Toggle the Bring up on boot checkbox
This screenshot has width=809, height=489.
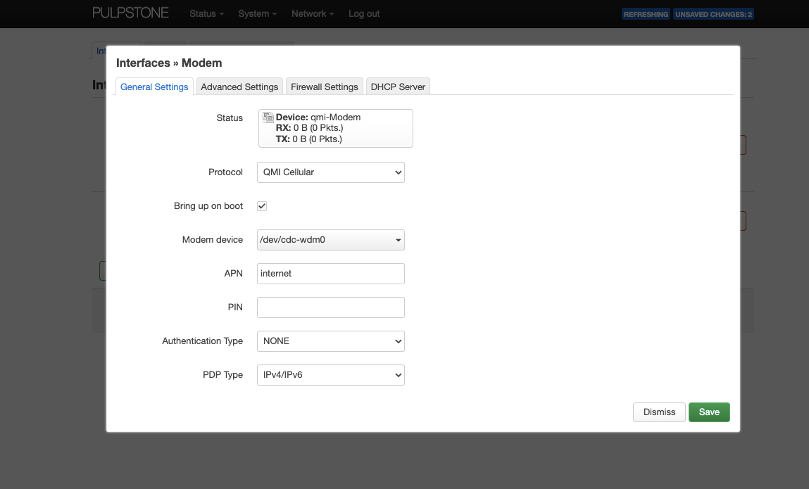pyautogui.click(x=262, y=206)
